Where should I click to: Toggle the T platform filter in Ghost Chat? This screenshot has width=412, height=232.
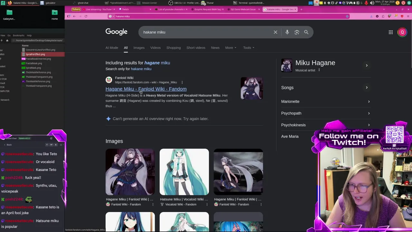click(47, 145)
